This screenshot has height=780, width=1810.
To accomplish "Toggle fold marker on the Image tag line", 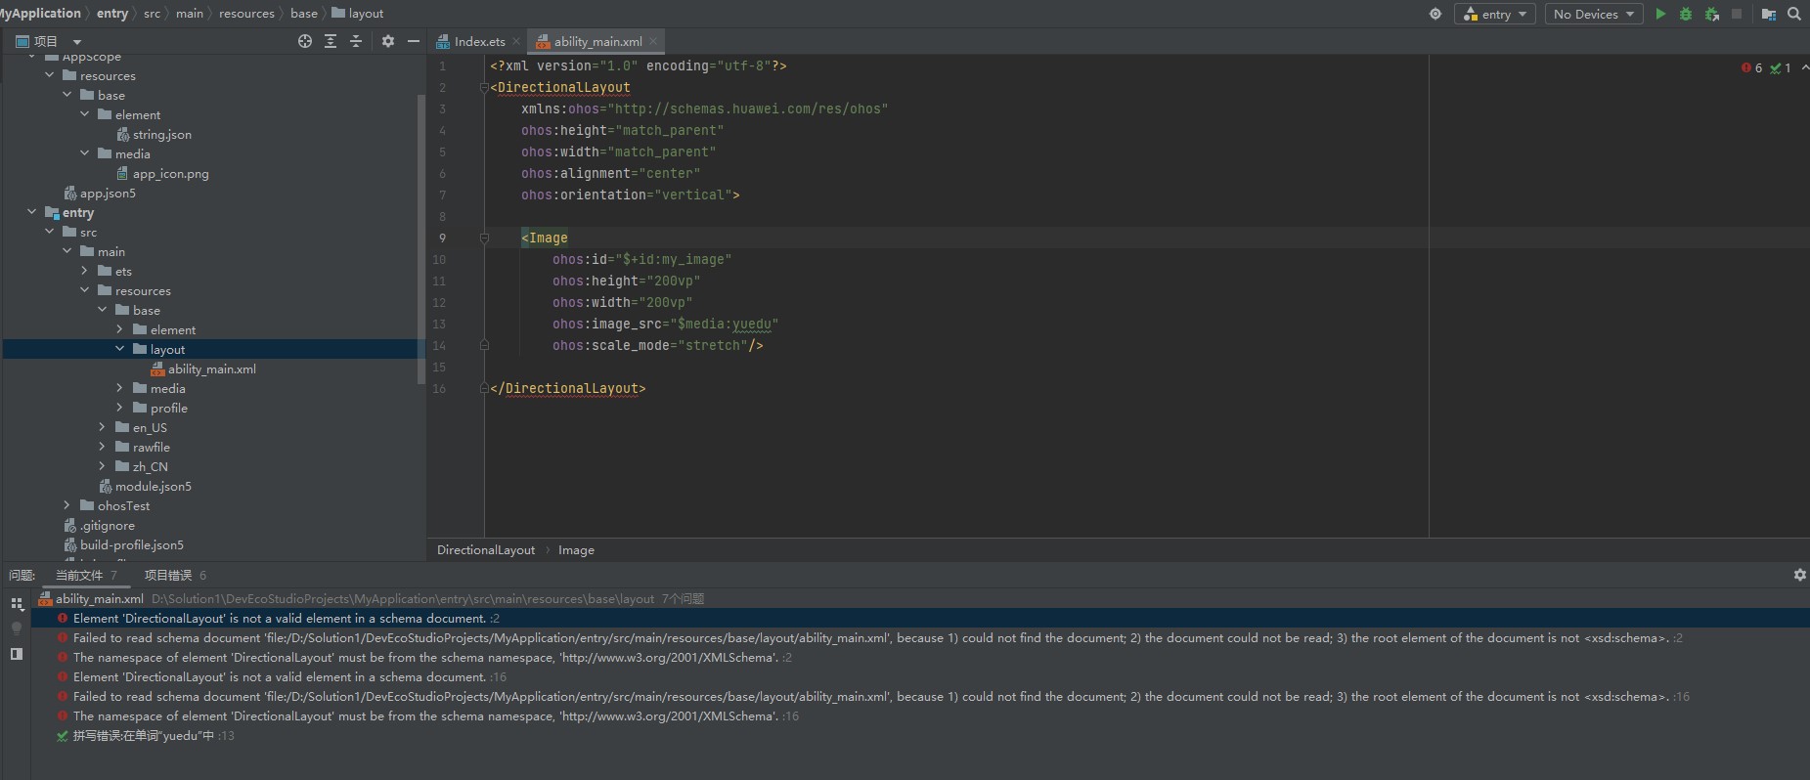I will 484,238.
